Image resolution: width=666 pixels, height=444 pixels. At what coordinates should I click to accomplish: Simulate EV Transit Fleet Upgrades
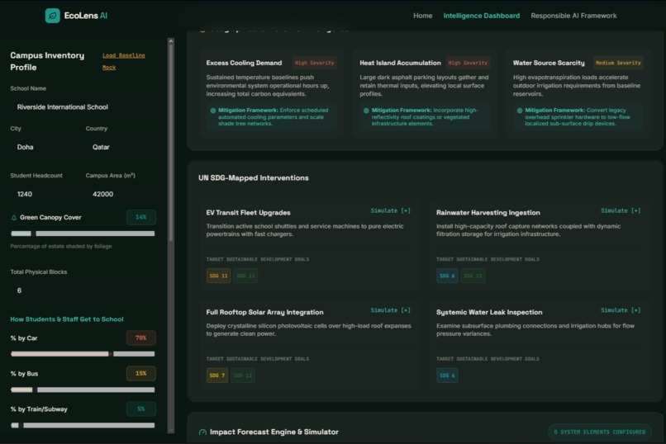point(390,210)
